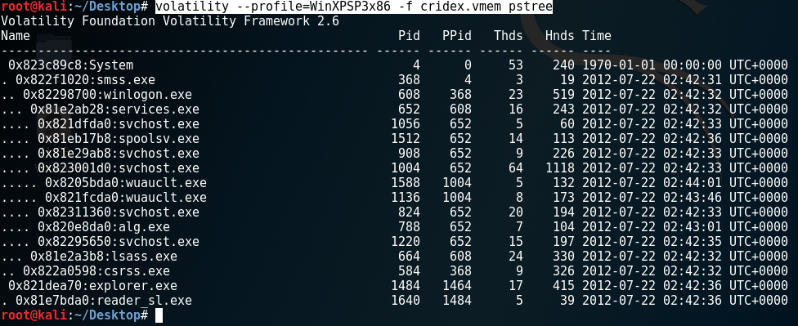Click the 'Hnds' column header
The width and height of the screenshot is (798, 326).
click(x=560, y=36)
